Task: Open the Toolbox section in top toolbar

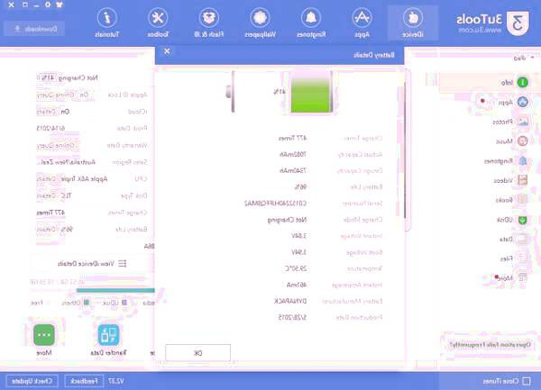Action: pos(158,23)
